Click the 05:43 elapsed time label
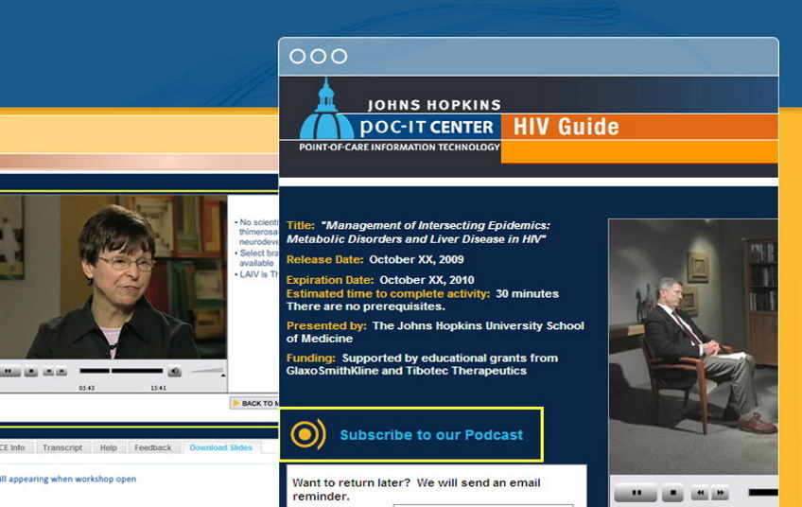 pos(86,388)
